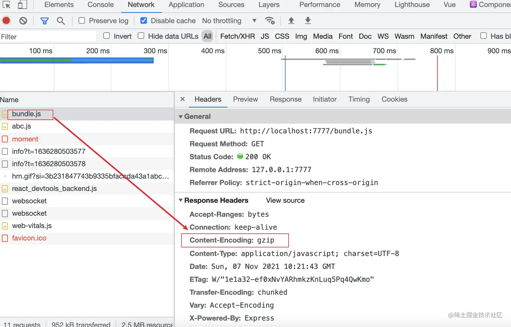This screenshot has width=511, height=327.
Task: Filter requests by JS type
Action: 265,36
